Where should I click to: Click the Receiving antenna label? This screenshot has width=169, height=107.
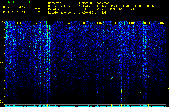tap(62, 13)
